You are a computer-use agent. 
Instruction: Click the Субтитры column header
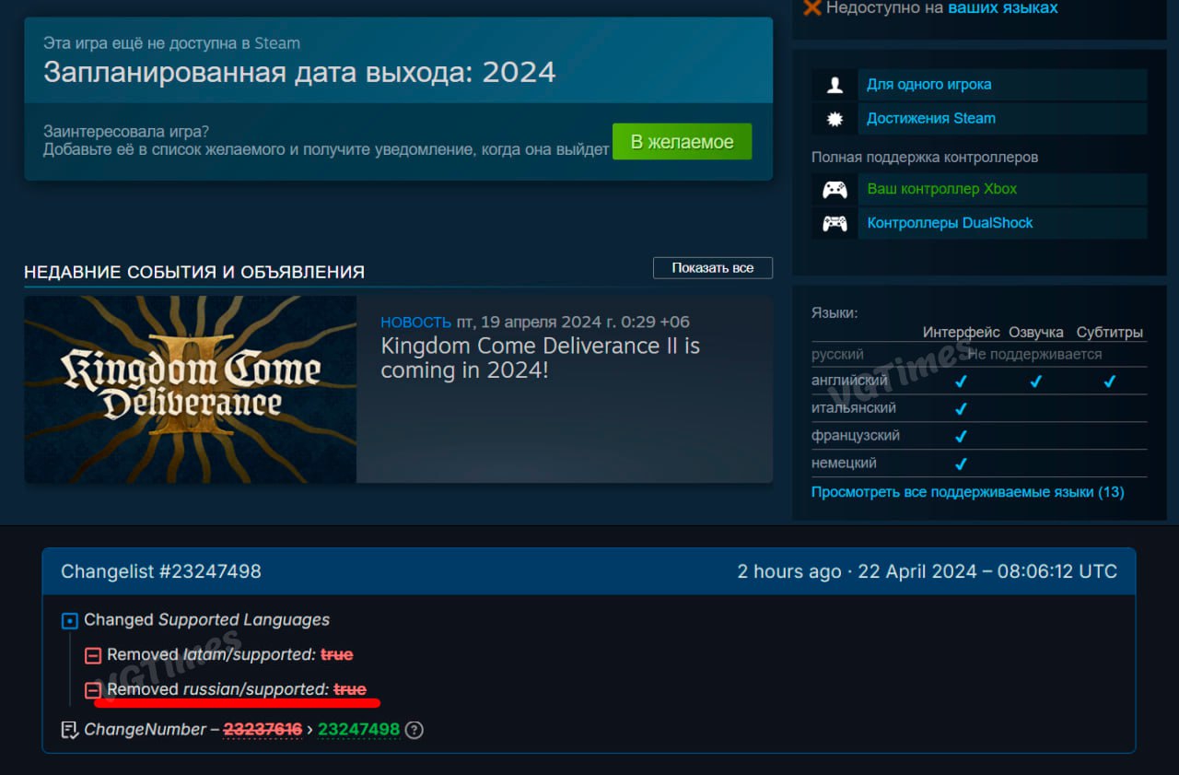click(x=1110, y=332)
